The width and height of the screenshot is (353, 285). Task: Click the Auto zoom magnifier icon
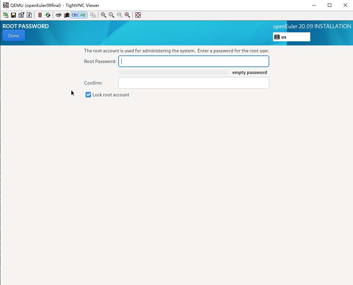pos(128,15)
